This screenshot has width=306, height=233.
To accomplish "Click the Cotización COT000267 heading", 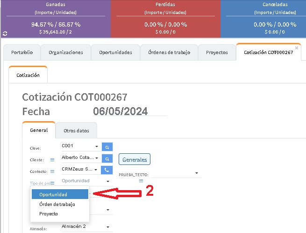I will (75, 97).
